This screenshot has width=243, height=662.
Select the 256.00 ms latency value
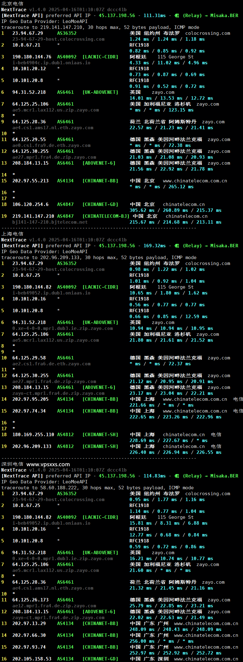tap(142, 641)
